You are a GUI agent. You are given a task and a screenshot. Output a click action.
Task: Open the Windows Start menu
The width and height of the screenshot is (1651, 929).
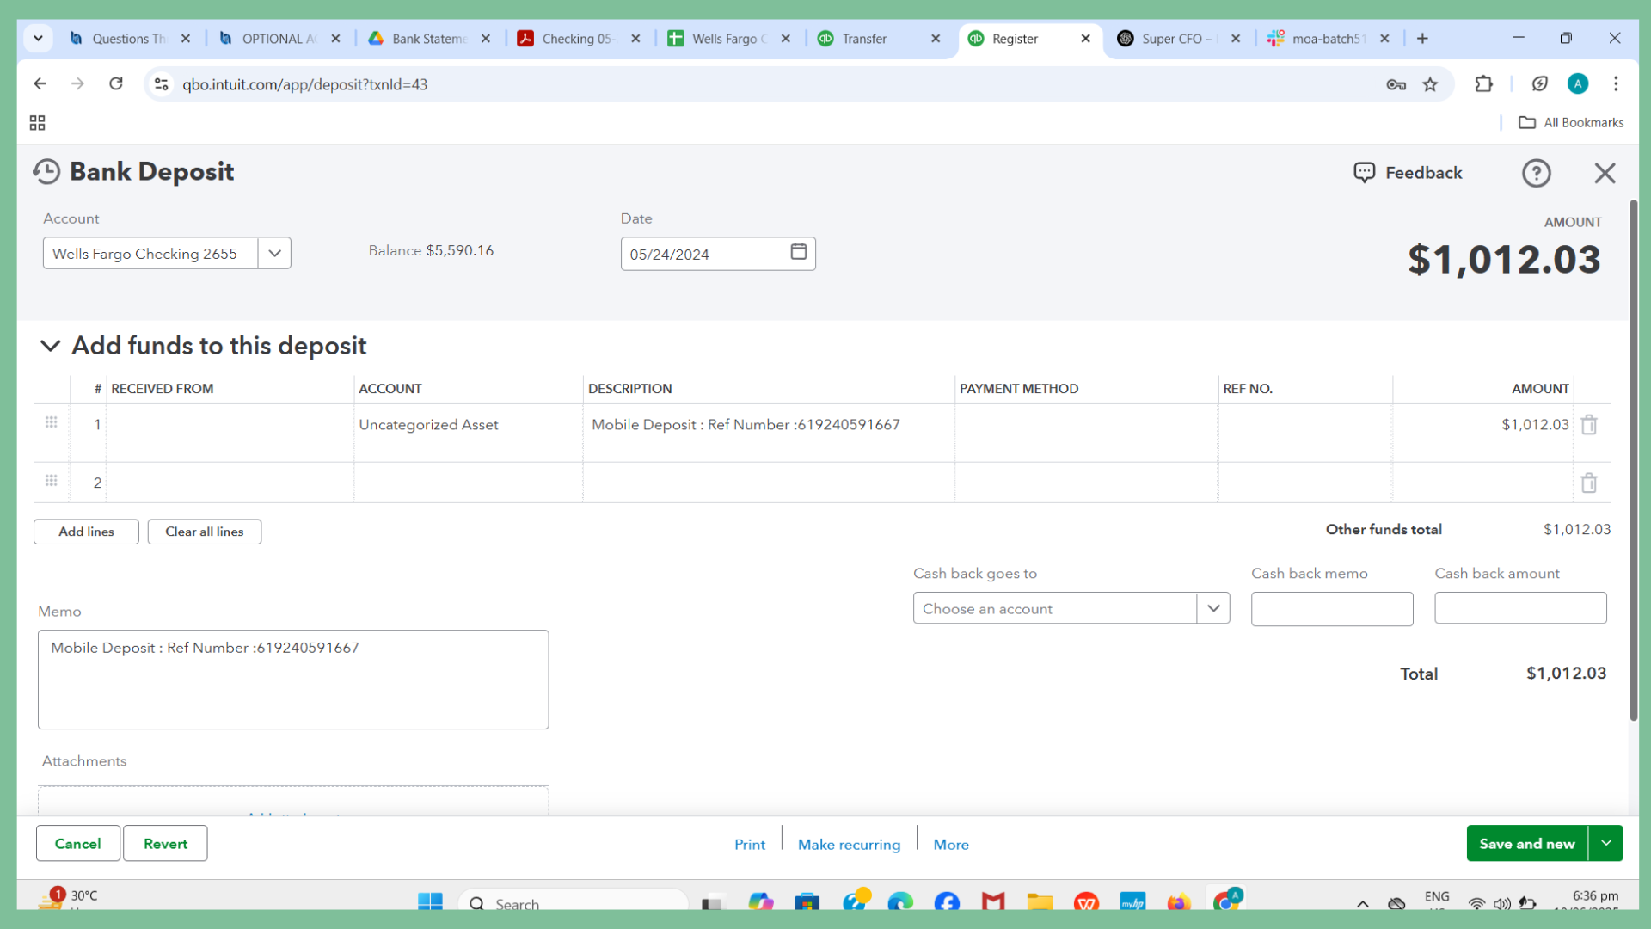[430, 902]
